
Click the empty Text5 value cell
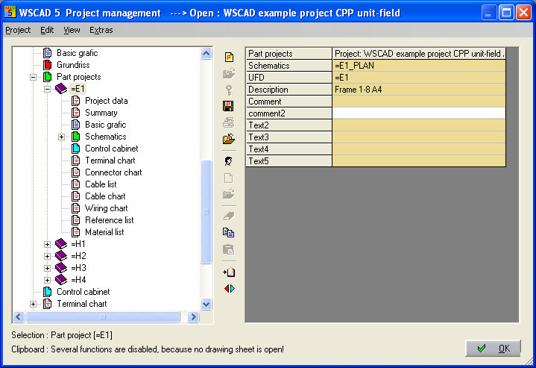(x=419, y=161)
